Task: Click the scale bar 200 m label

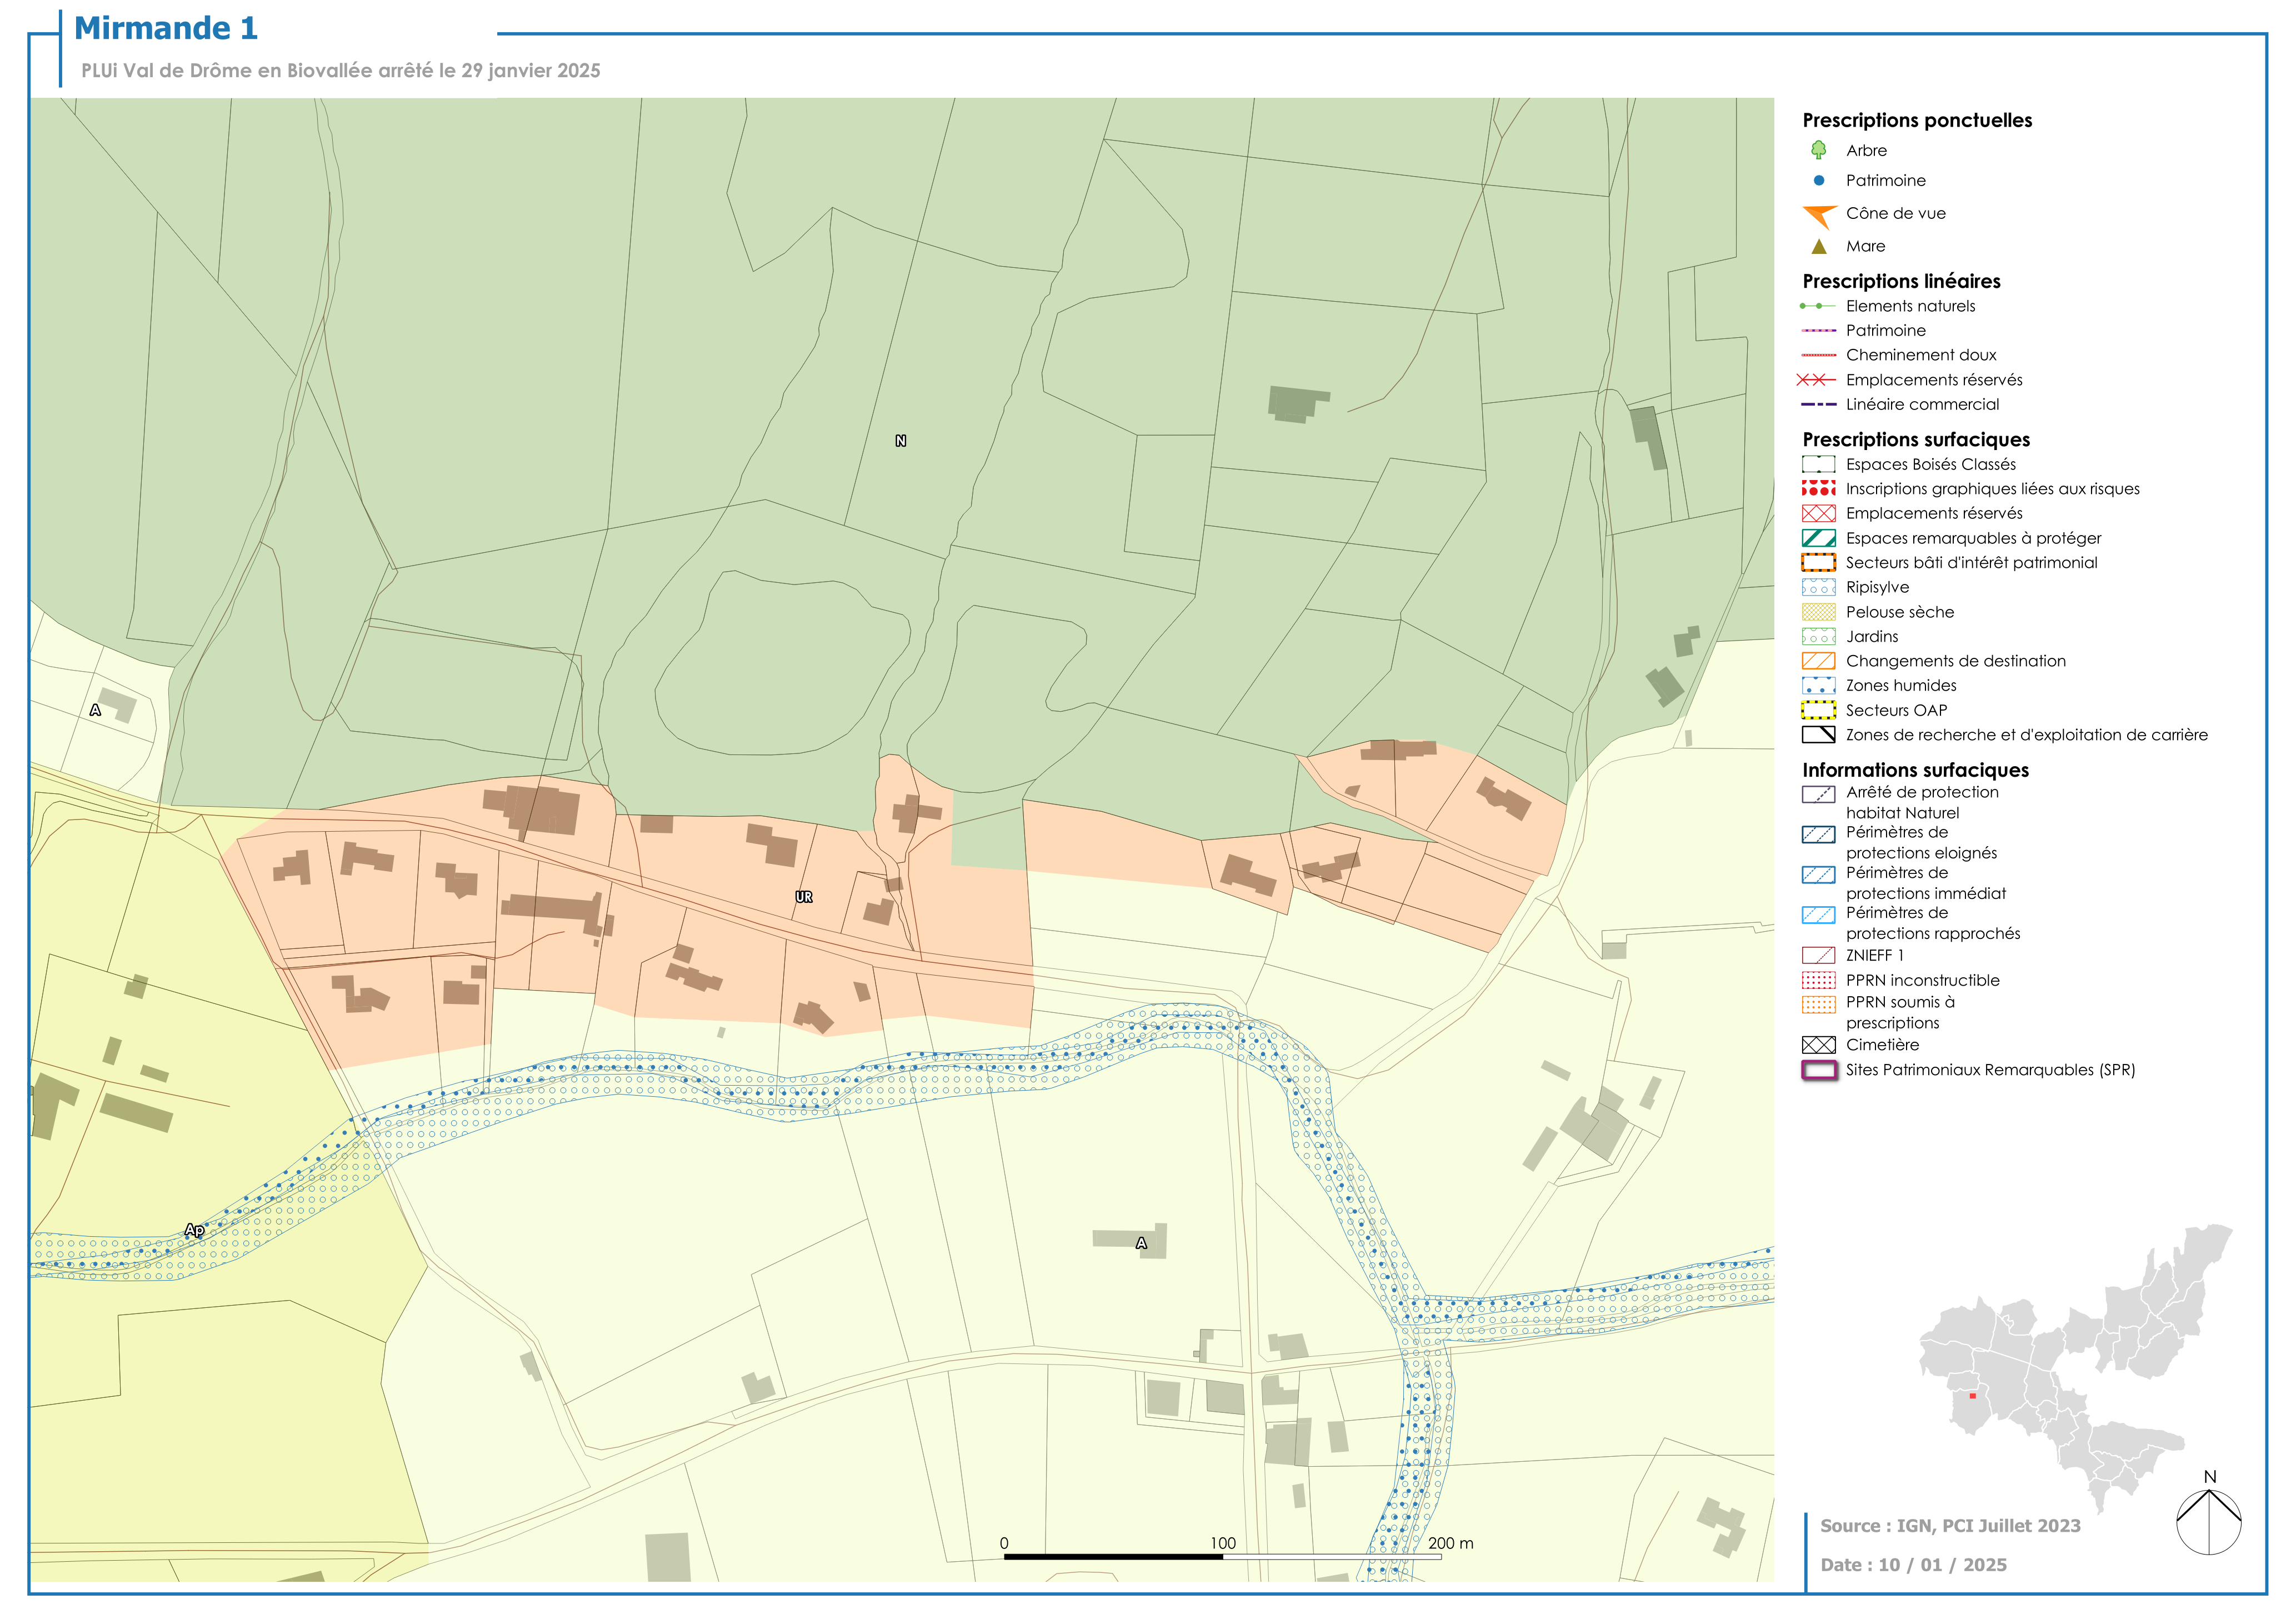Action: (x=1451, y=1543)
